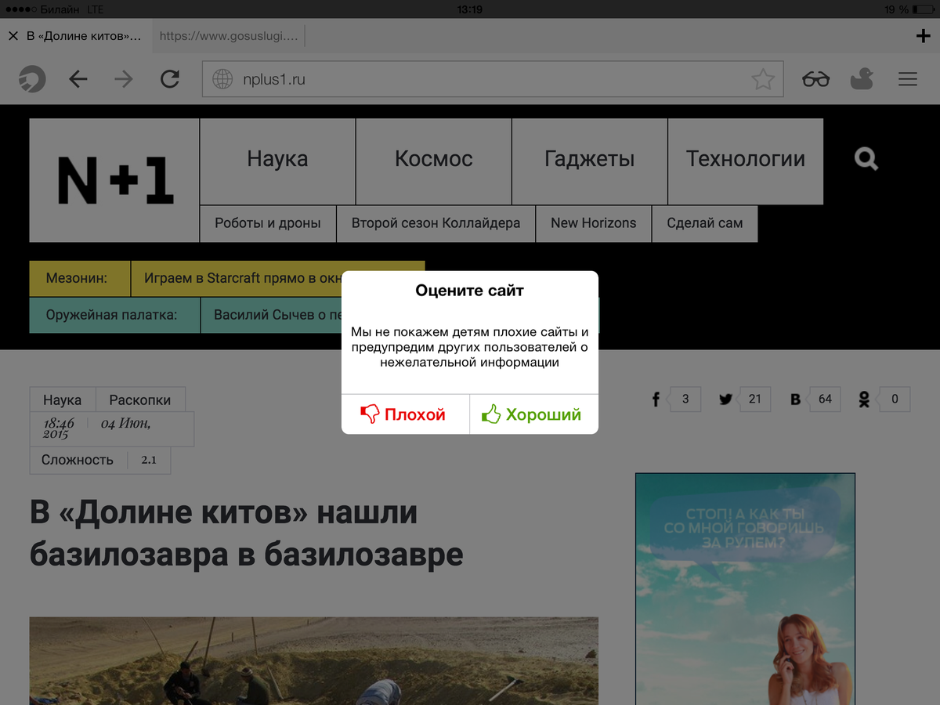Open the Мезонин label
This screenshot has height=705, width=940.
[x=80, y=278]
